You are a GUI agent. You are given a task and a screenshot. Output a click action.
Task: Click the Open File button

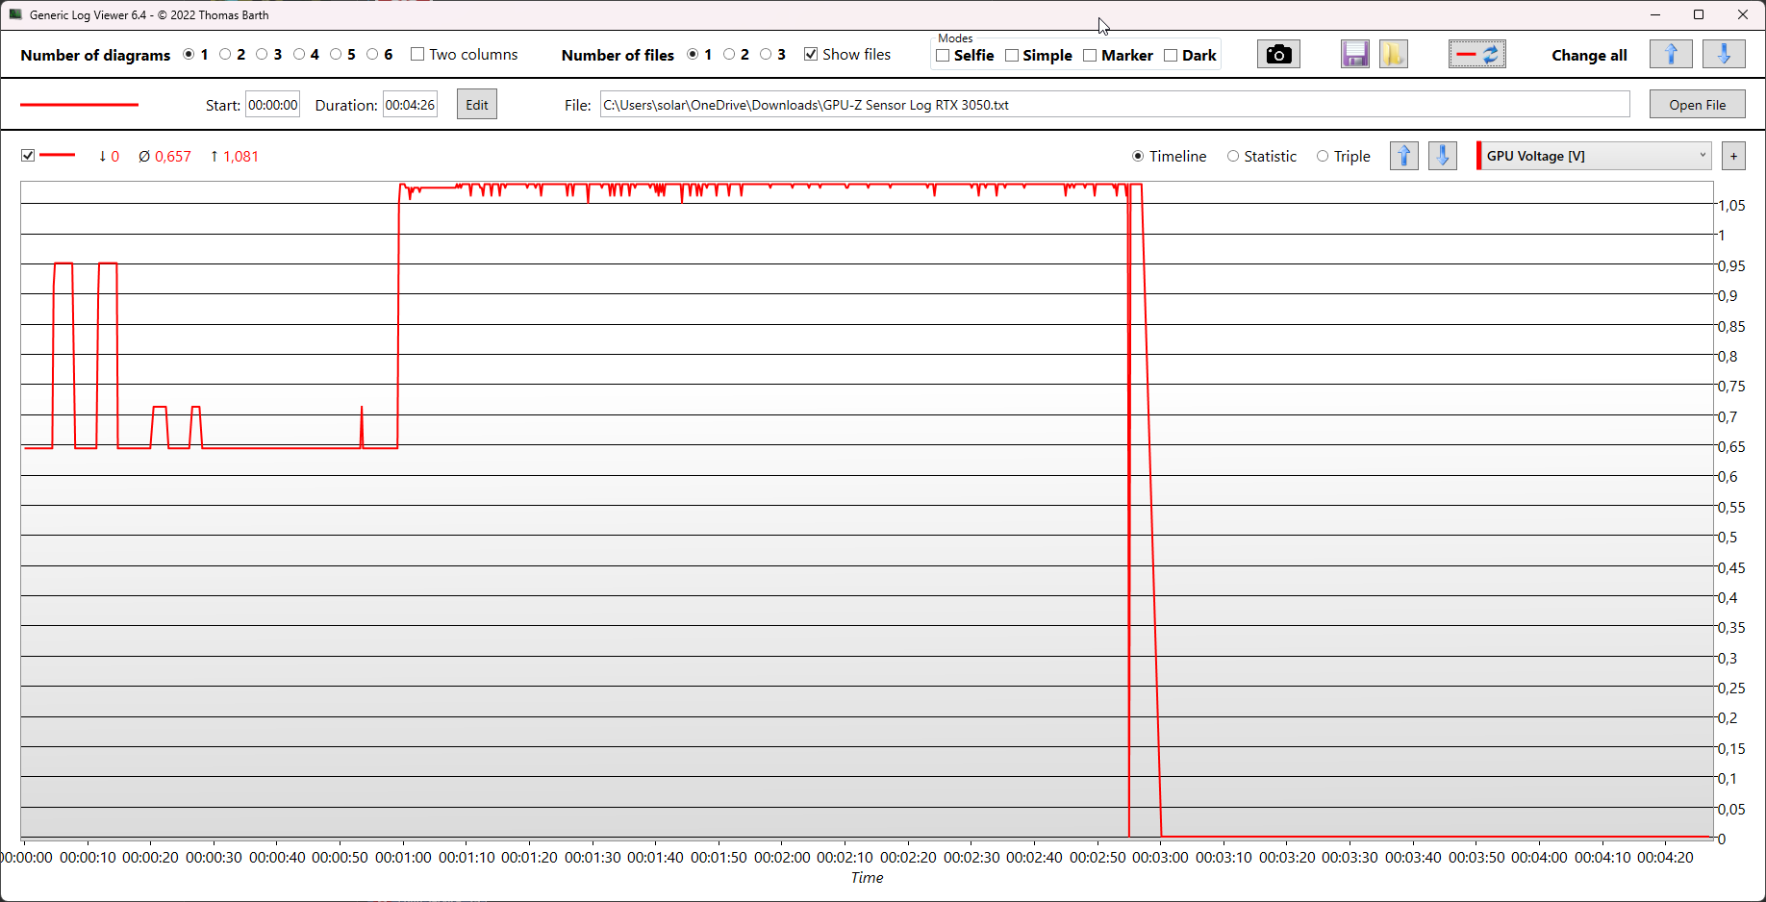coord(1698,105)
